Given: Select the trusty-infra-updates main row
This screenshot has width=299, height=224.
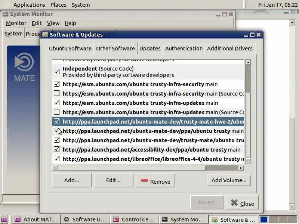Looking at the screenshot, I should (148, 103).
